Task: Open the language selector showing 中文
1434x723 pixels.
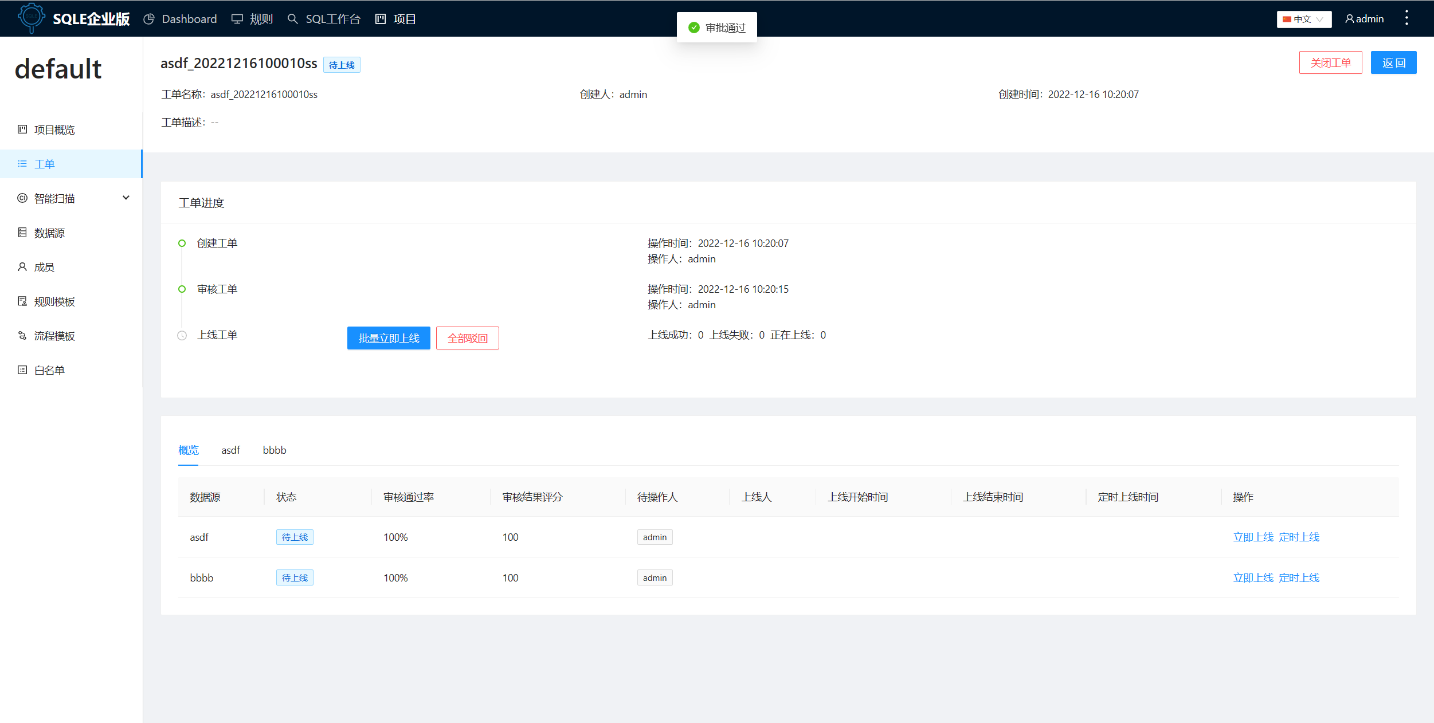Action: point(1304,18)
